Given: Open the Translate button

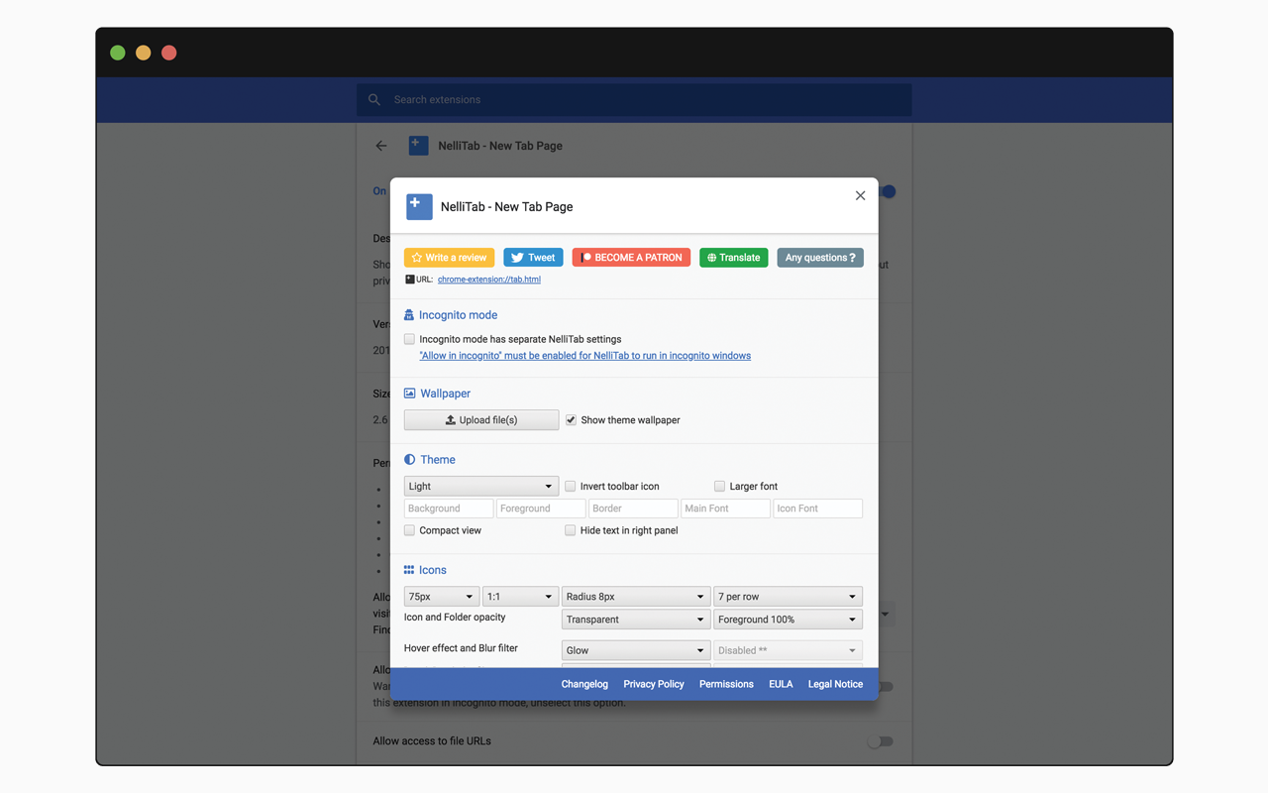Looking at the screenshot, I should 733,258.
